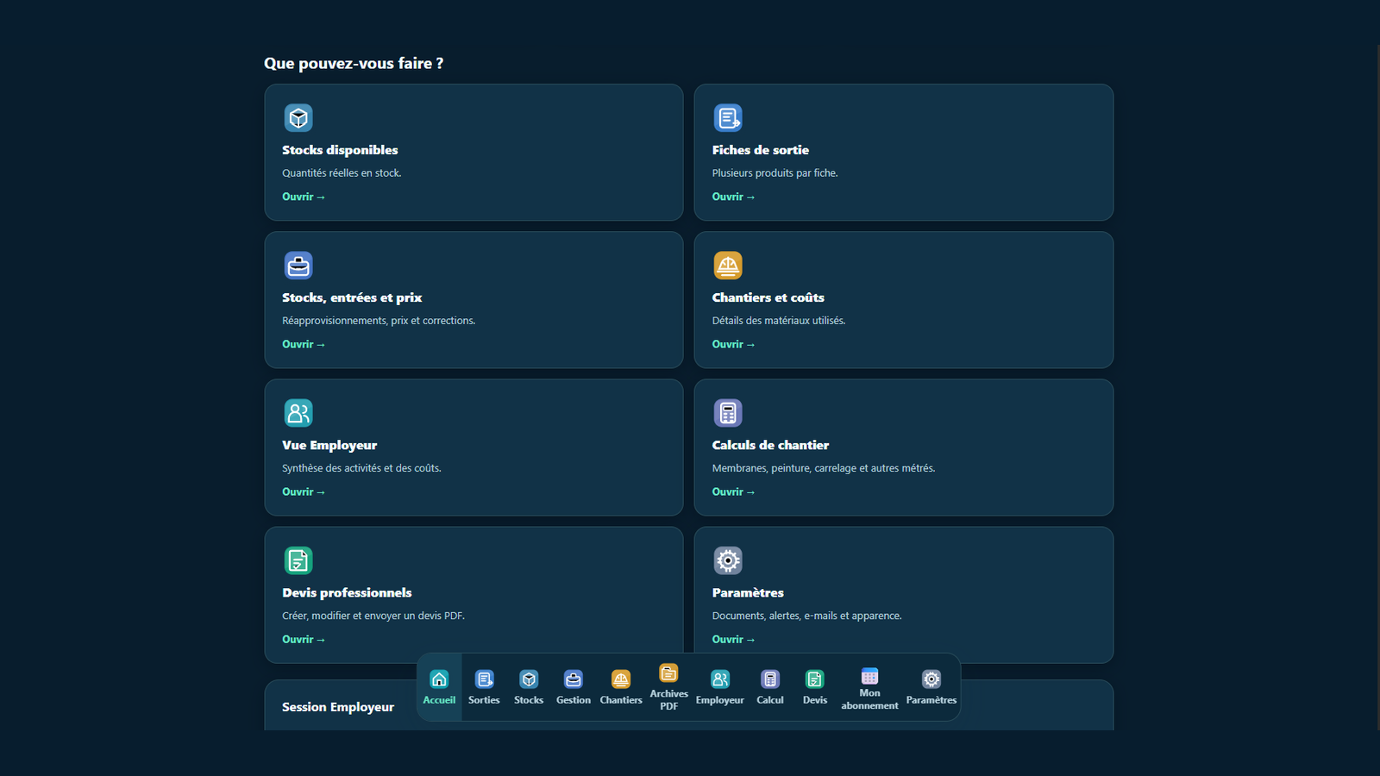Open Archives PDF in the bottom navigation bar

[668, 687]
